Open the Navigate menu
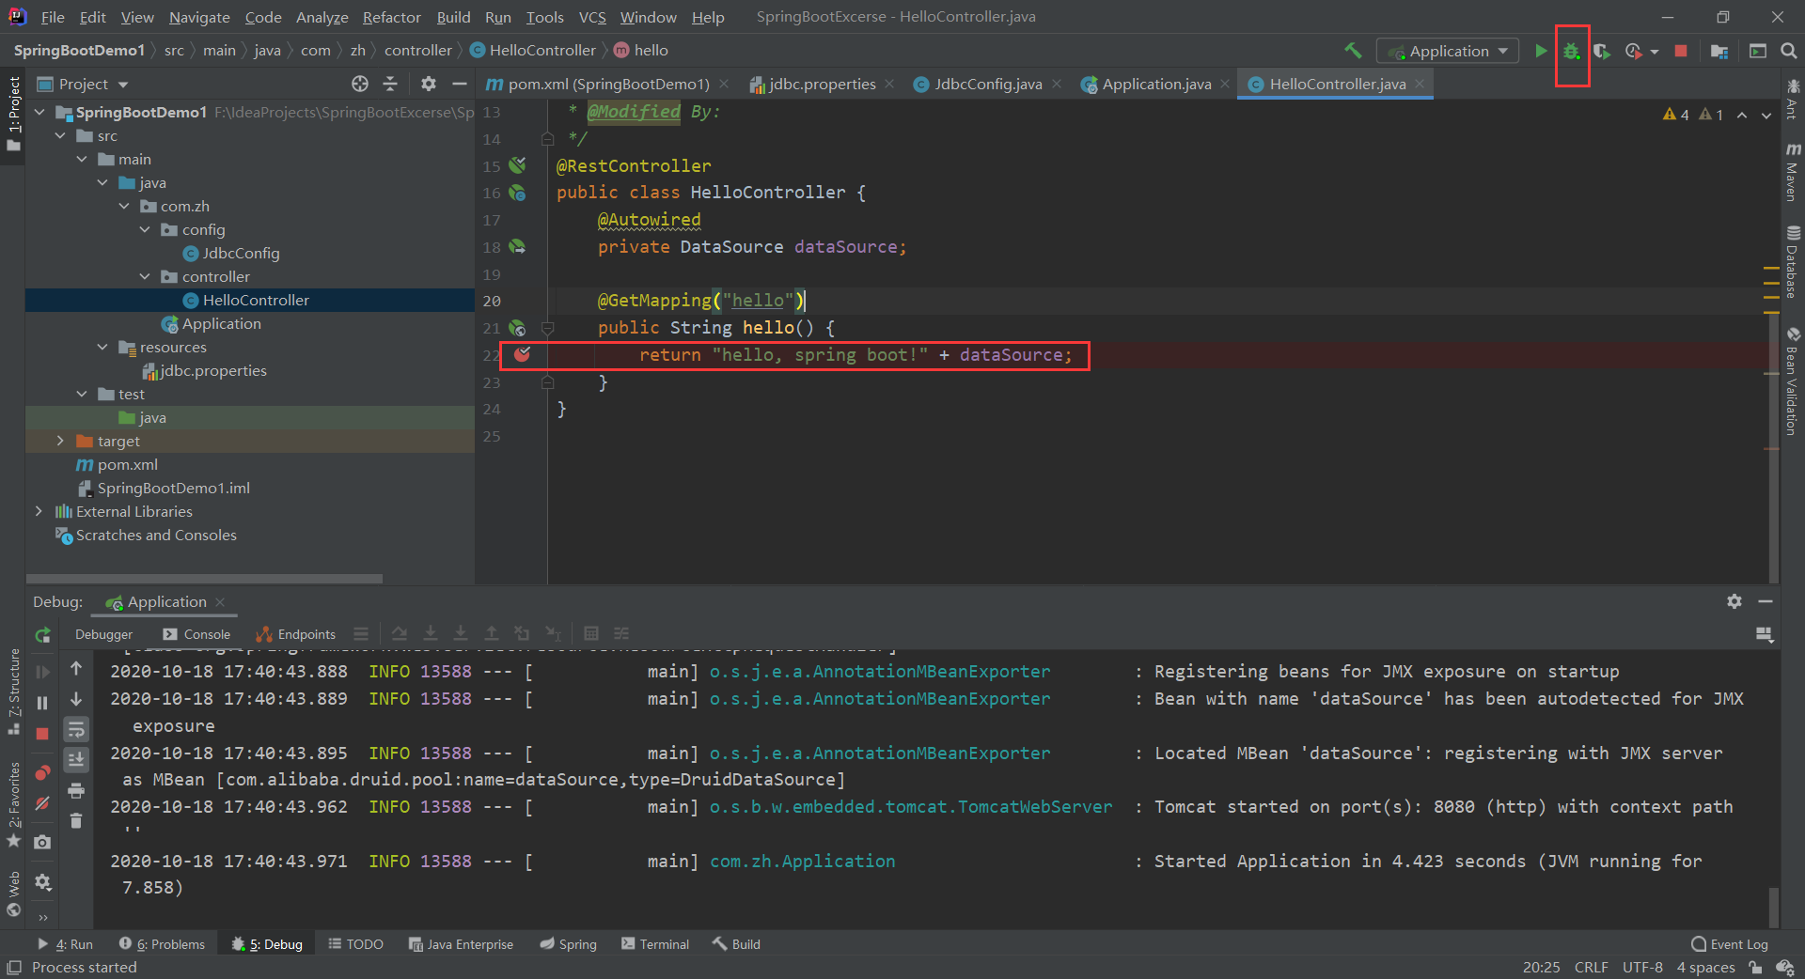The image size is (1805, 979). [199, 17]
